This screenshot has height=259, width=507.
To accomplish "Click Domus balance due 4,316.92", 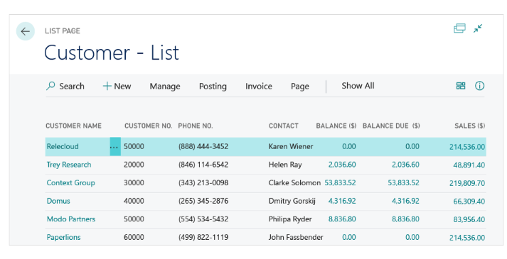I will coord(405,201).
